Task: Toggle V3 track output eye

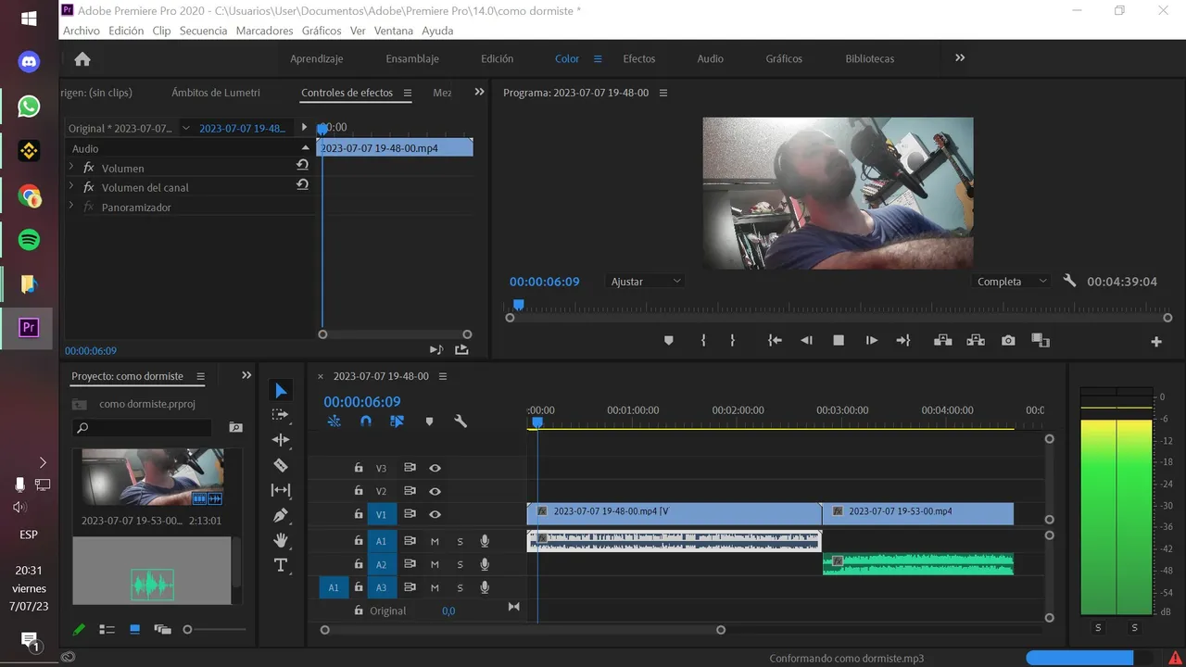Action: 435,469
